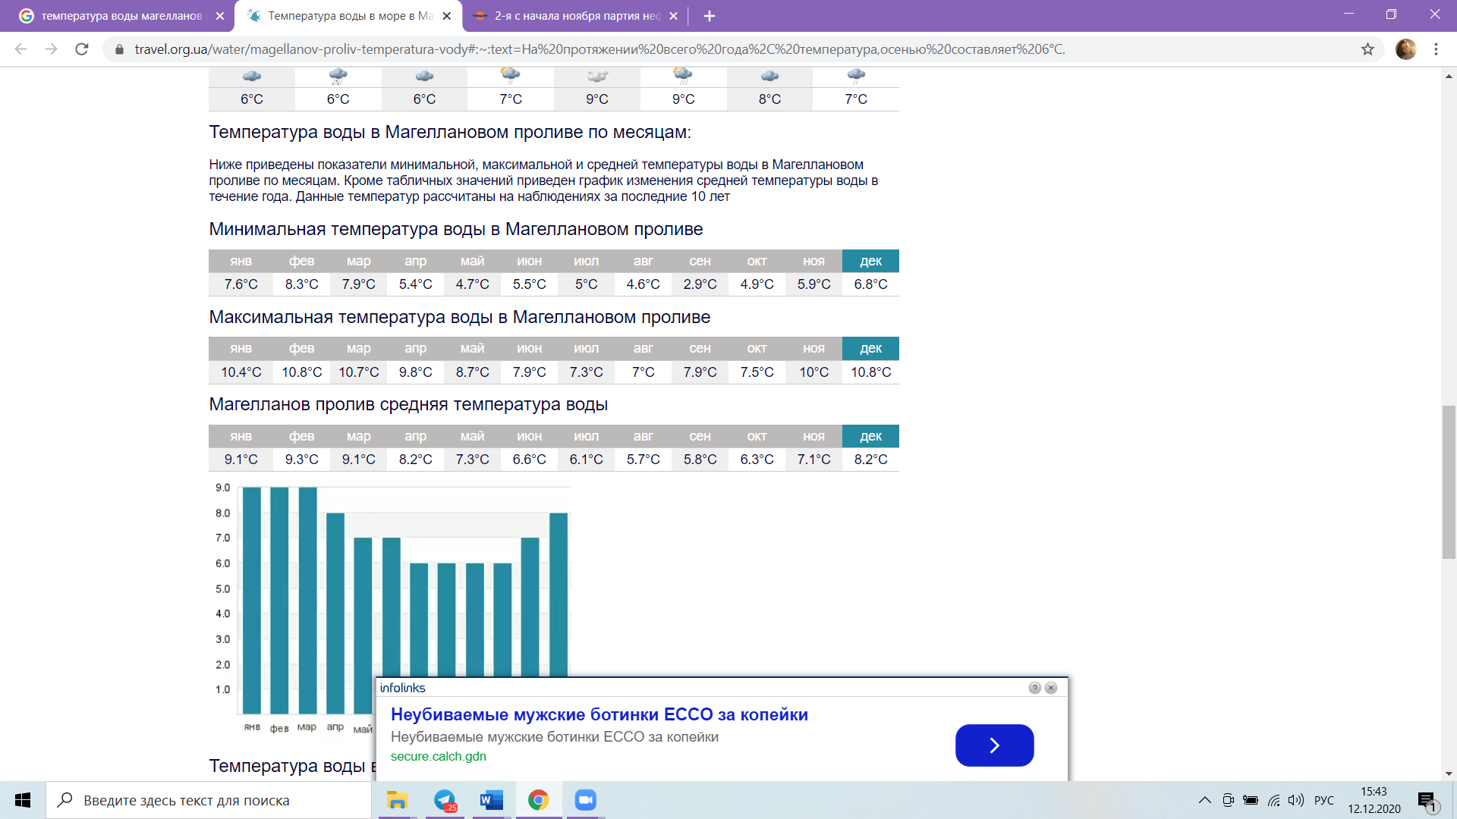Image resolution: width=1457 pixels, height=819 pixels.
Task: Open the Chrome three-dot menu
Action: tap(1436, 49)
